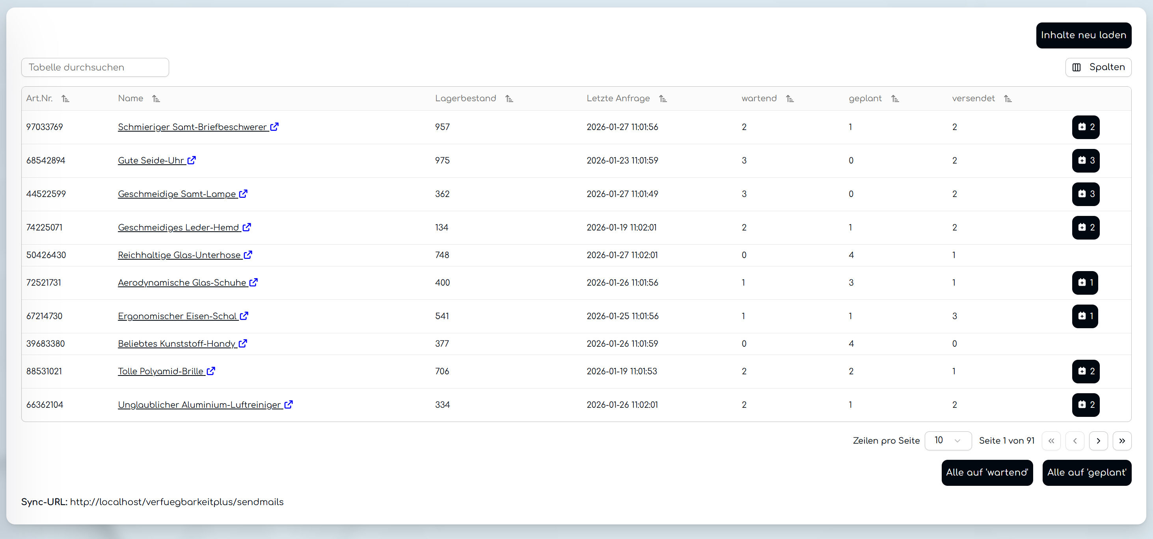The image size is (1153, 539).
Task: Sort by wartend column sort icon
Action: [x=790, y=99]
